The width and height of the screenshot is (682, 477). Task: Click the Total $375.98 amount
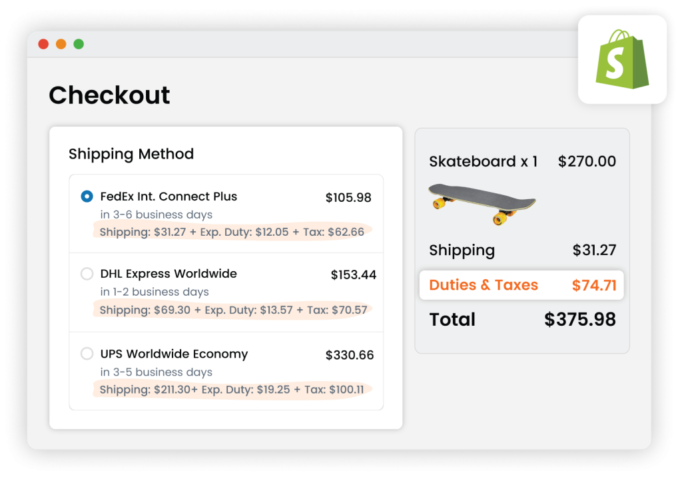click(579, 320)
